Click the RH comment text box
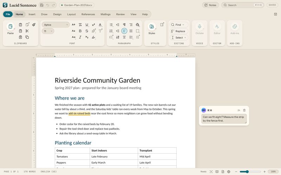This screenshot has height=175, width=281. 224,119
